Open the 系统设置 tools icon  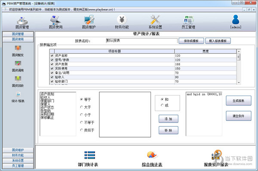tap(155, 20)
